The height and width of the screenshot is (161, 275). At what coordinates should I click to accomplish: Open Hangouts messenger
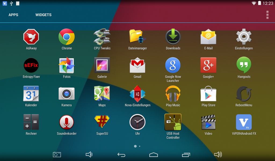pyautogui.click(x=244, y=65)
